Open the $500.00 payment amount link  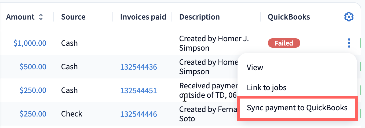coord(33,67)
